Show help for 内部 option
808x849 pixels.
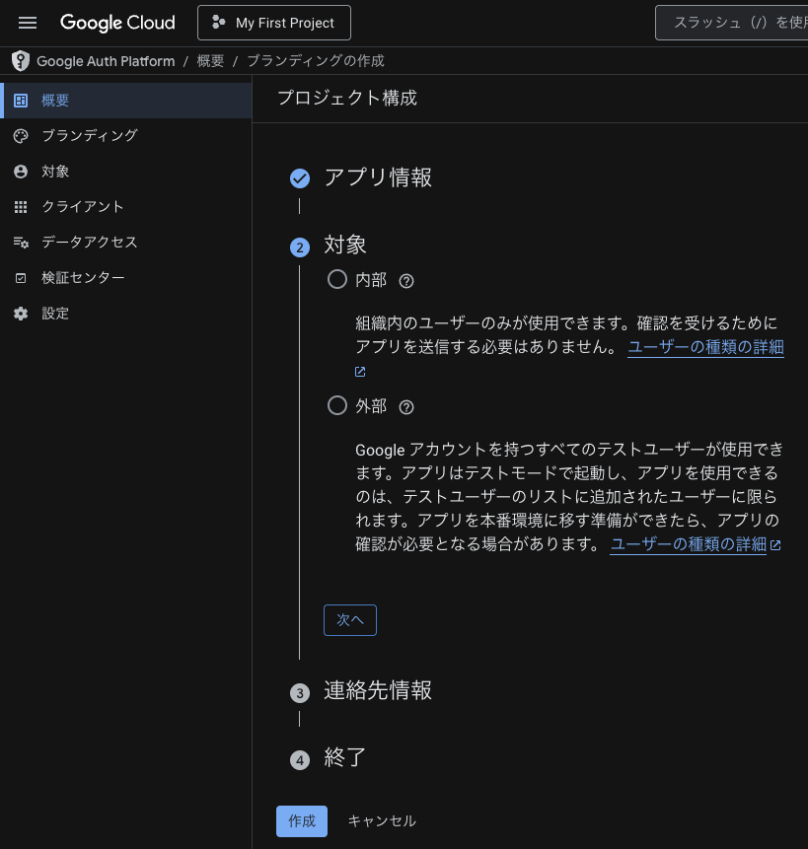pyautogui.click(x=406, y=281)
